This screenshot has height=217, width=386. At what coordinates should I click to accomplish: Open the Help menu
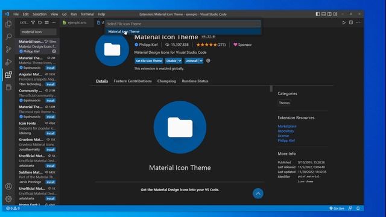click(x=101, y=14)
